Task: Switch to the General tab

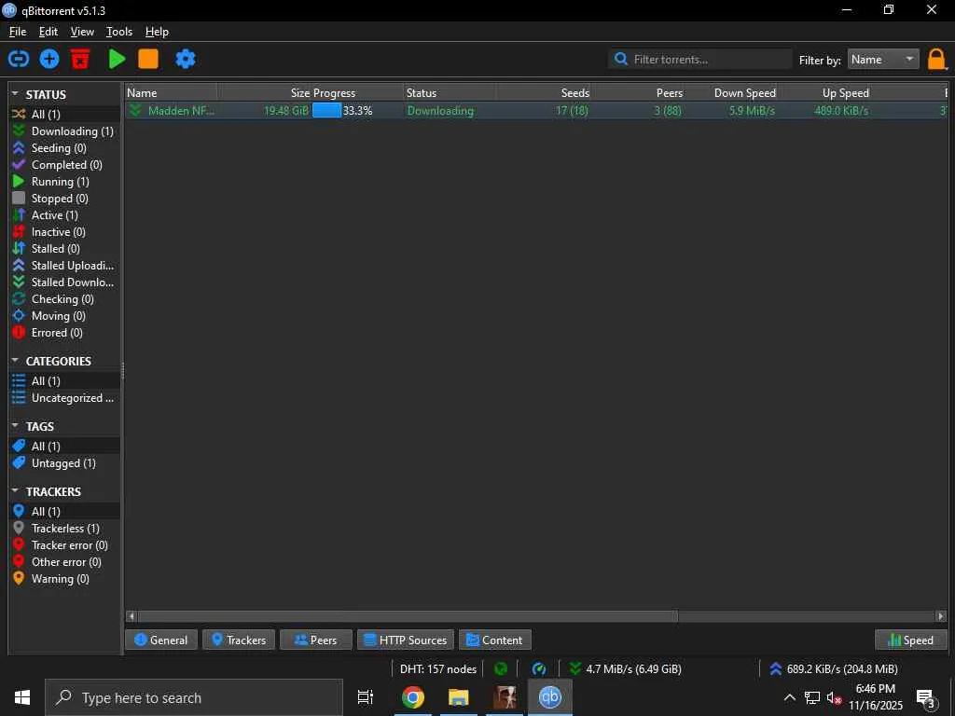Action: point(160,640)
